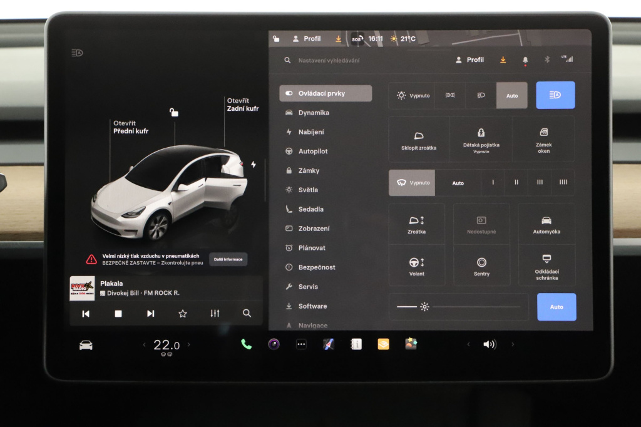Adjust the display brightness slider
Image resolution: width=641 pixels, height=427 pixels.
[459, 306]
